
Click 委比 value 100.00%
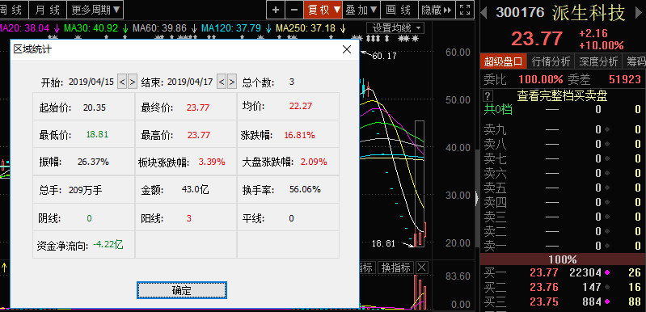tap(541, 79)
